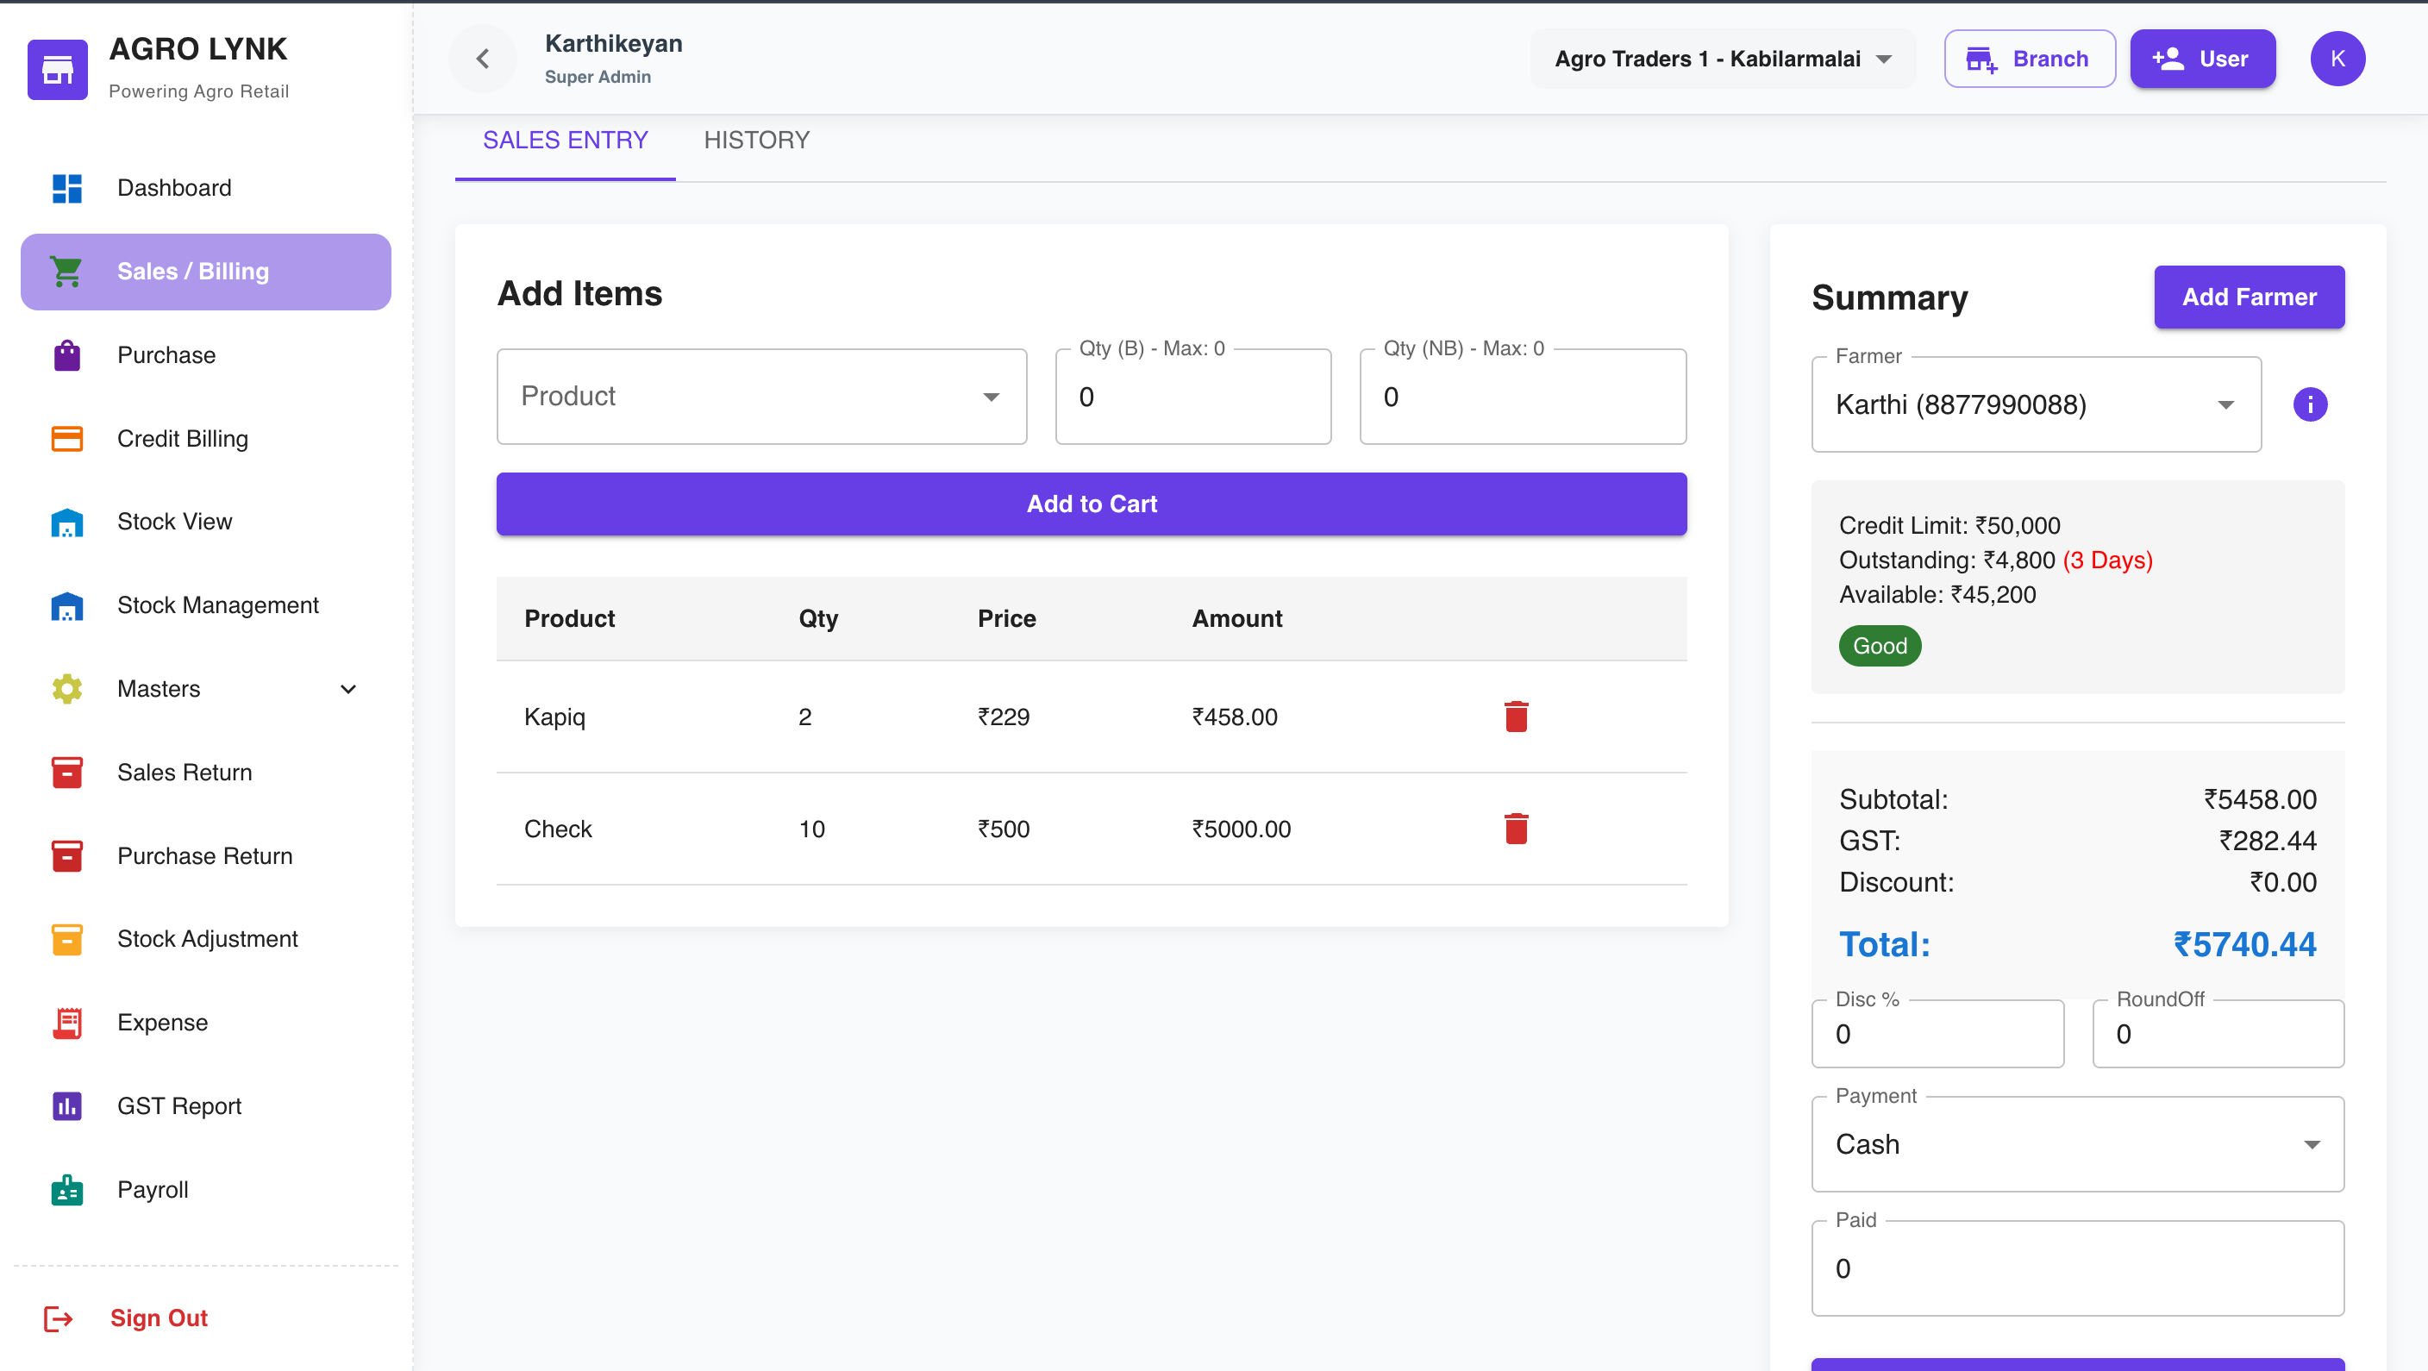Open the Farmer selection dropdown
The height and width of the screenshot is (1371, 2428).
[2036, 404]
